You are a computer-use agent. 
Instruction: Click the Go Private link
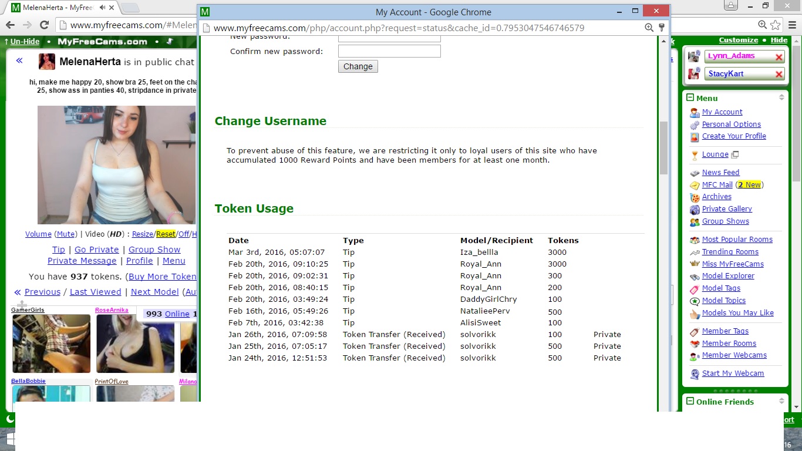(97, 250)
